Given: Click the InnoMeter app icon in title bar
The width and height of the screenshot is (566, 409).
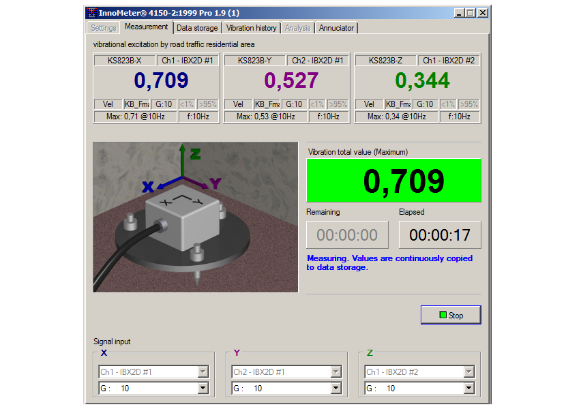Looking at the screenshot, I should coord(92,13).
